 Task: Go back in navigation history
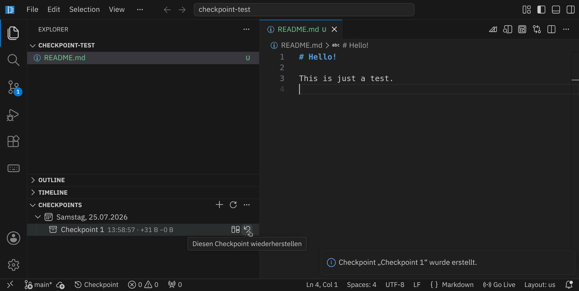(167, 10)
